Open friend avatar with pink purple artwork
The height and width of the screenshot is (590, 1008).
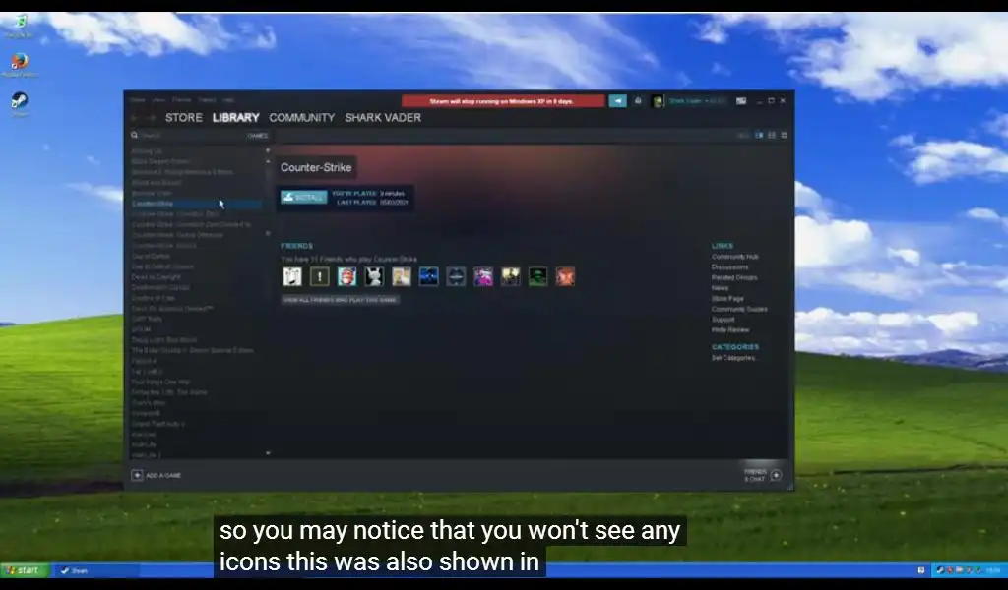coord(482,276)
